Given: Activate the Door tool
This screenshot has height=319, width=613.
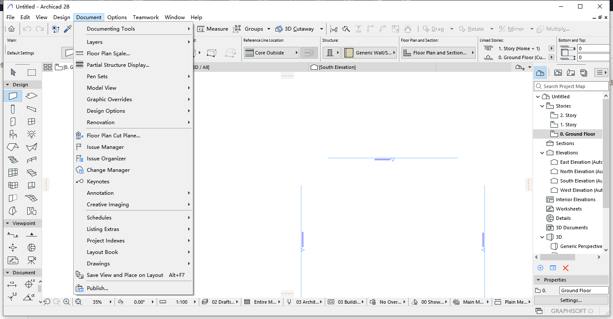Looking at the screenshot, I should tap(13, 122).
